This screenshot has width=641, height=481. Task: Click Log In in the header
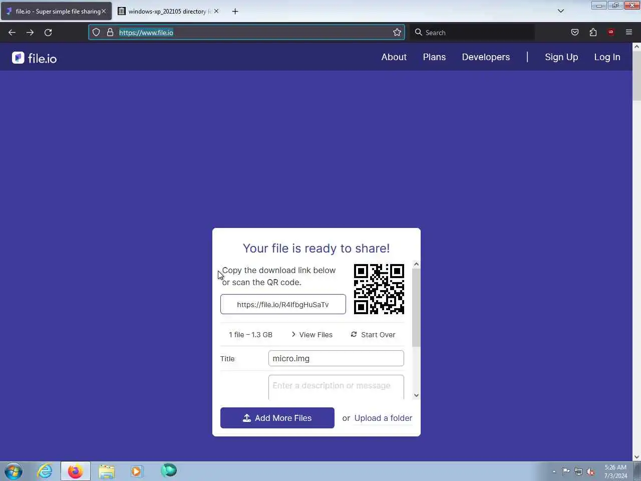(607, 57)
